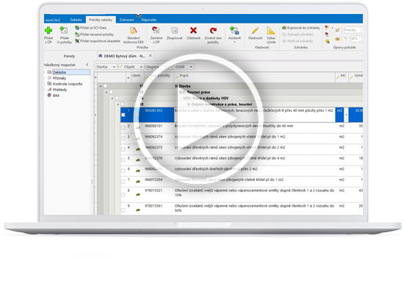
Task: Click Kopírovat do schránky button
Action: tap(301, 28)
